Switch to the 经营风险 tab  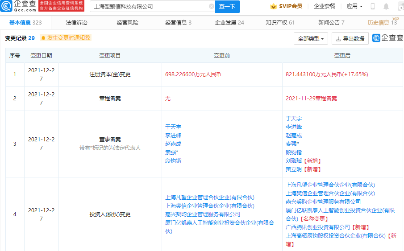click(x=128, y=23)
